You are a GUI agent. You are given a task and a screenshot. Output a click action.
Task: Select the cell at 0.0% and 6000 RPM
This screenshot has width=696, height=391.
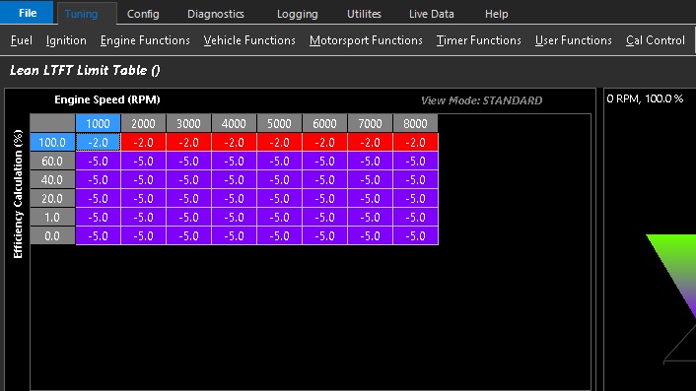point(324,235)
